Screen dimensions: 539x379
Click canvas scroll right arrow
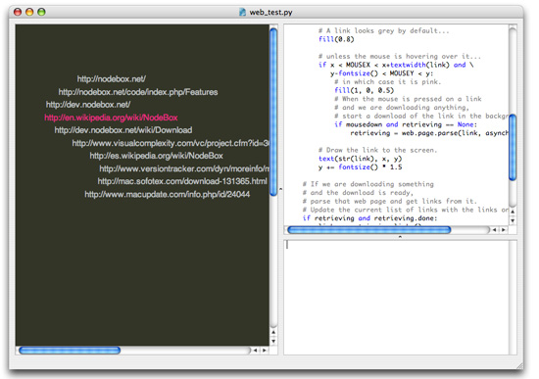(264, 351)
